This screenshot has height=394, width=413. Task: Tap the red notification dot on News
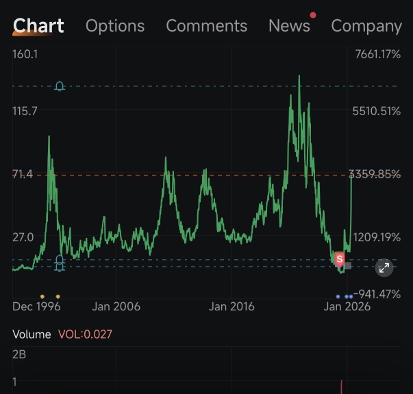pyautogui.click(x=313, y=15)
